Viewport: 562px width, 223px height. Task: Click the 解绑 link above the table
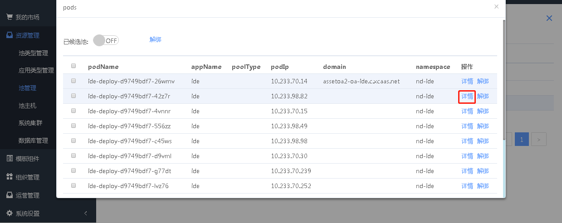coord(155,39)
